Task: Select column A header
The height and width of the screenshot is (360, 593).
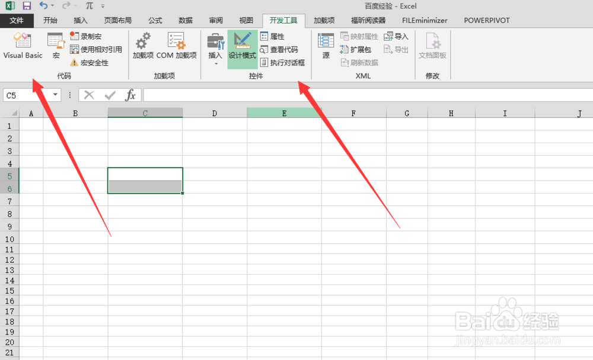Action: coord(31,113)
